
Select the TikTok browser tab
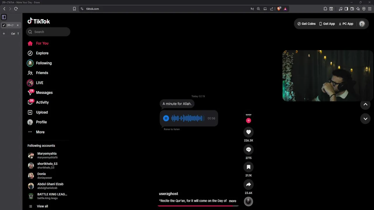(10, 25)
